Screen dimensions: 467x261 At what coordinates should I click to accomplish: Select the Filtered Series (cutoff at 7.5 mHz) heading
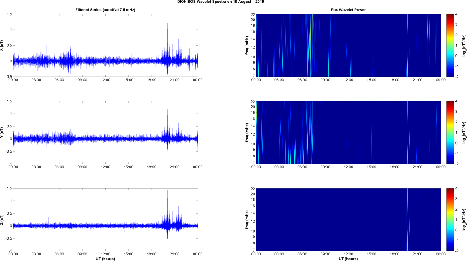pos(105,10)
